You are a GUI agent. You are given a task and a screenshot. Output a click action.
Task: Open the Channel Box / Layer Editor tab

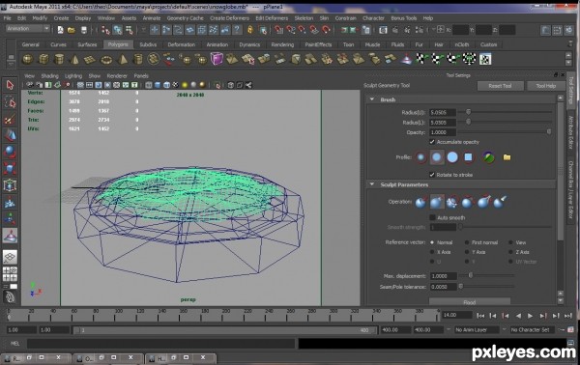570,191
